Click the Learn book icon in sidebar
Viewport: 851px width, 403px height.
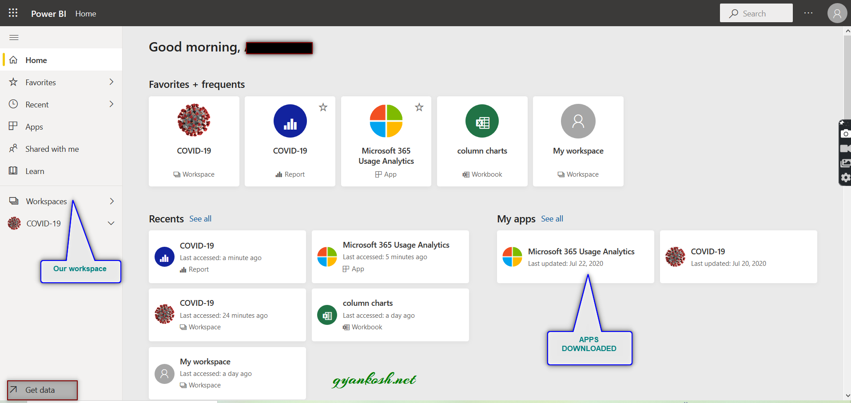point(13,170)
